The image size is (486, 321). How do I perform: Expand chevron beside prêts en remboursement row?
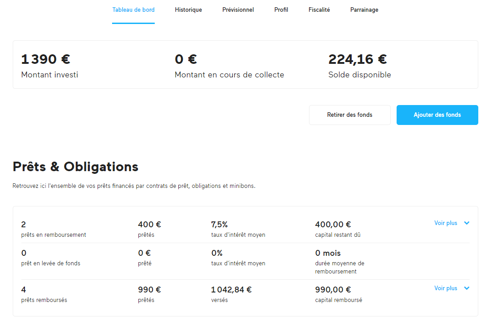point(466,223)
